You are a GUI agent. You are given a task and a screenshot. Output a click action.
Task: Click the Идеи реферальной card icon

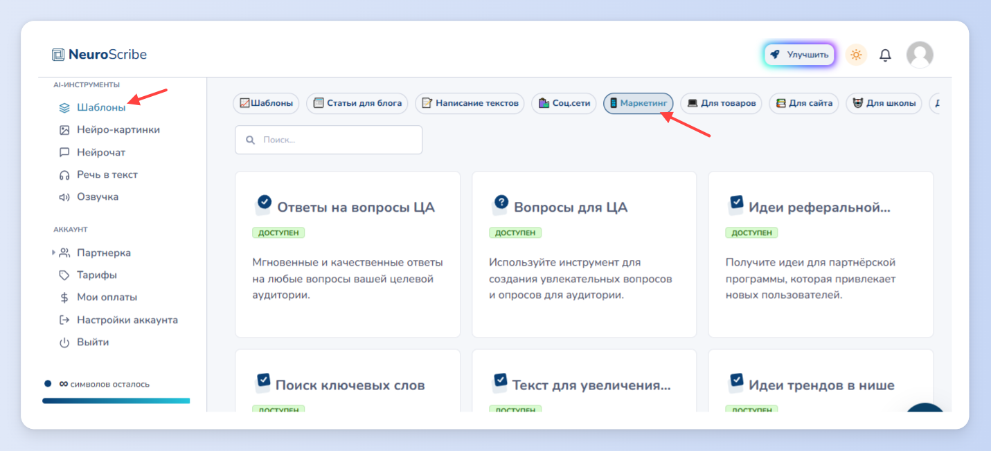coord(735,204)
